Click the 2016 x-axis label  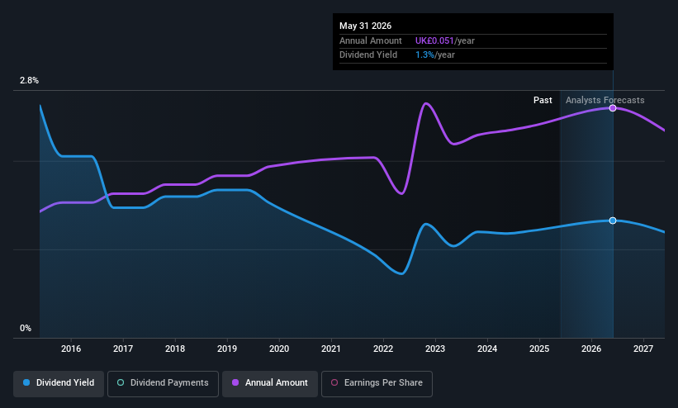click(x=71, y=349)
